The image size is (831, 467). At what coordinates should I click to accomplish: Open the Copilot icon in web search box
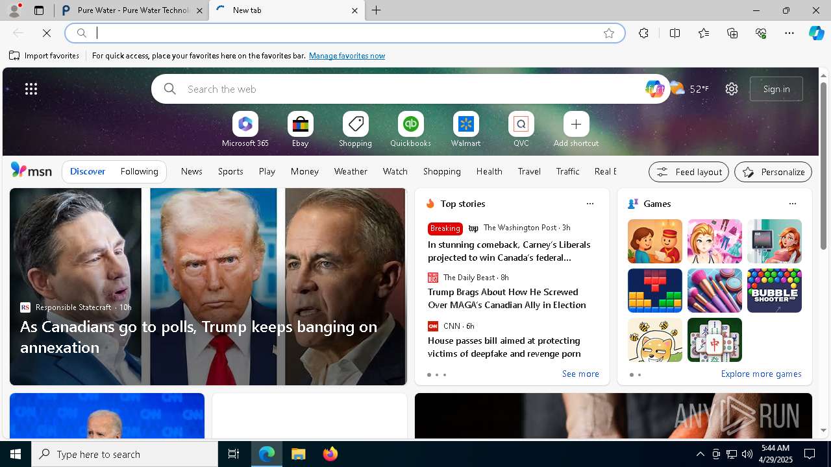654,89
